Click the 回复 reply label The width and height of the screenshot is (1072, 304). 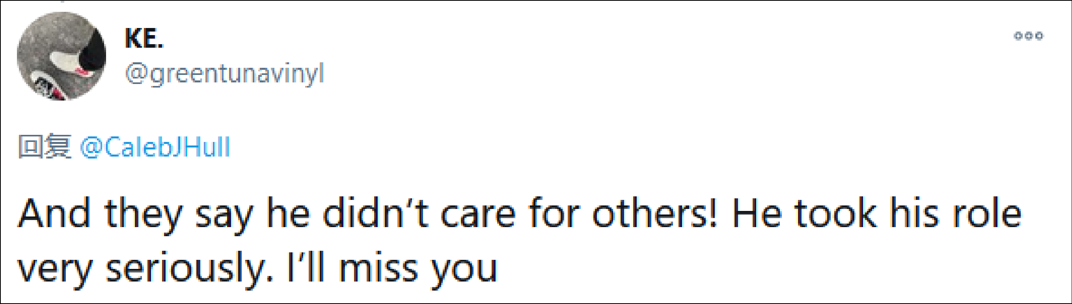[x=45, y=147]
